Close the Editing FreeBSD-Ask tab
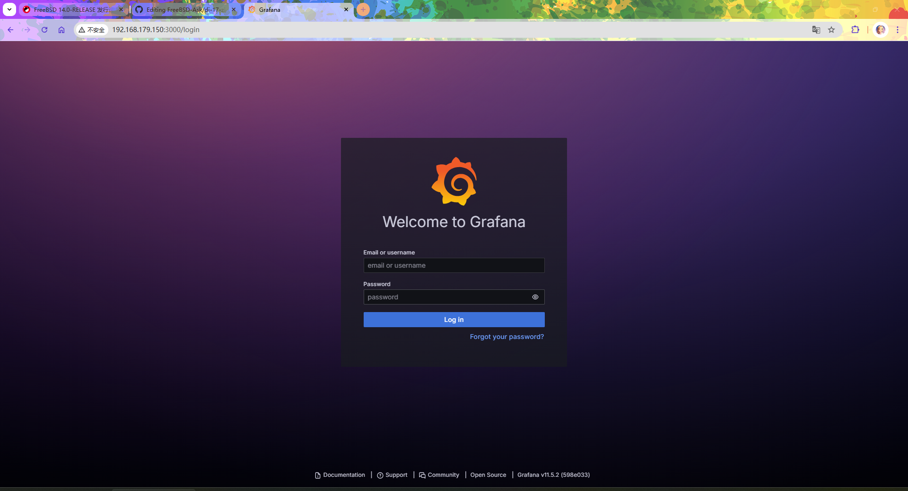The width and height of the screenshot is (908, 491). coord(234,9)
